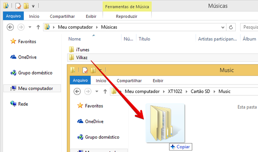
Task: Click properties icon in Music quick access toolbar
Action: coord(85,70)
